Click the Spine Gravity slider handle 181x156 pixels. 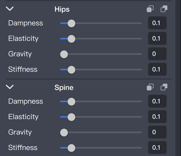pos(64,132)
